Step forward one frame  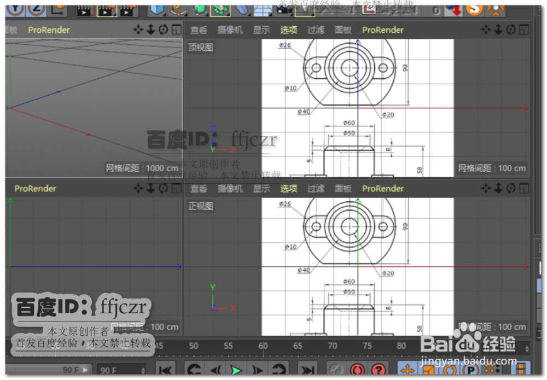258,370
